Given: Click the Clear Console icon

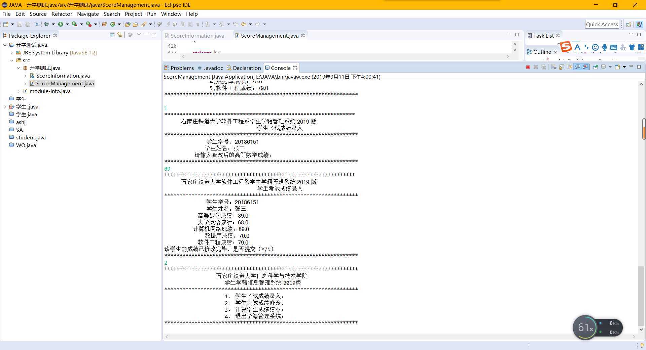Looking at the screenshot, I should pyautogui.click(x=554, y=67).
